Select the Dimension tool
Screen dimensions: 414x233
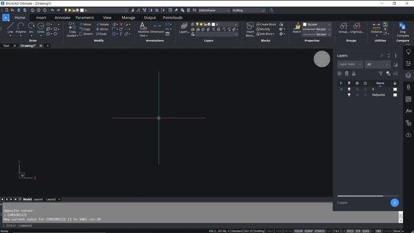(157, 28)
